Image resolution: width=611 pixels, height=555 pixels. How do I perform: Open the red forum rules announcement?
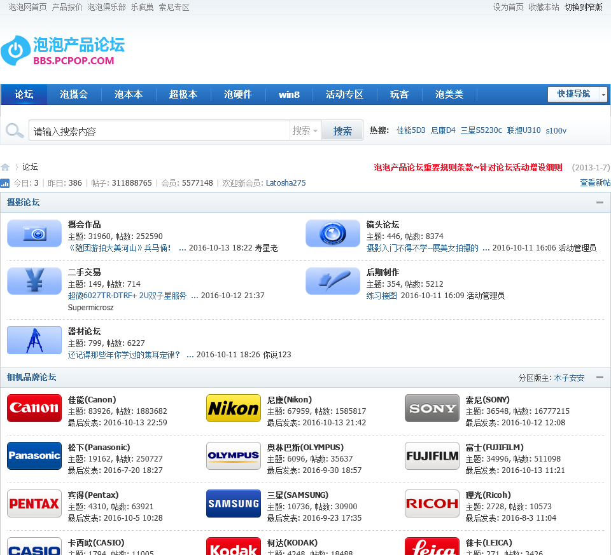[468, 167]
